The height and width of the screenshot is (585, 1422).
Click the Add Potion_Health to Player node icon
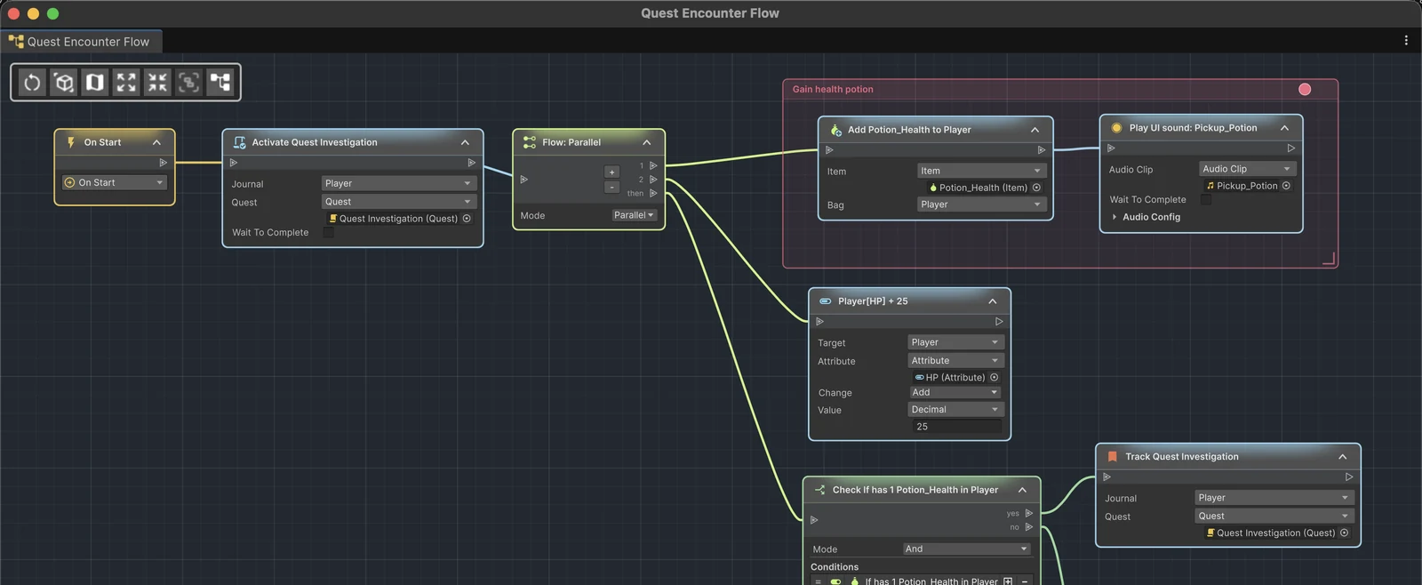[835, 130]
